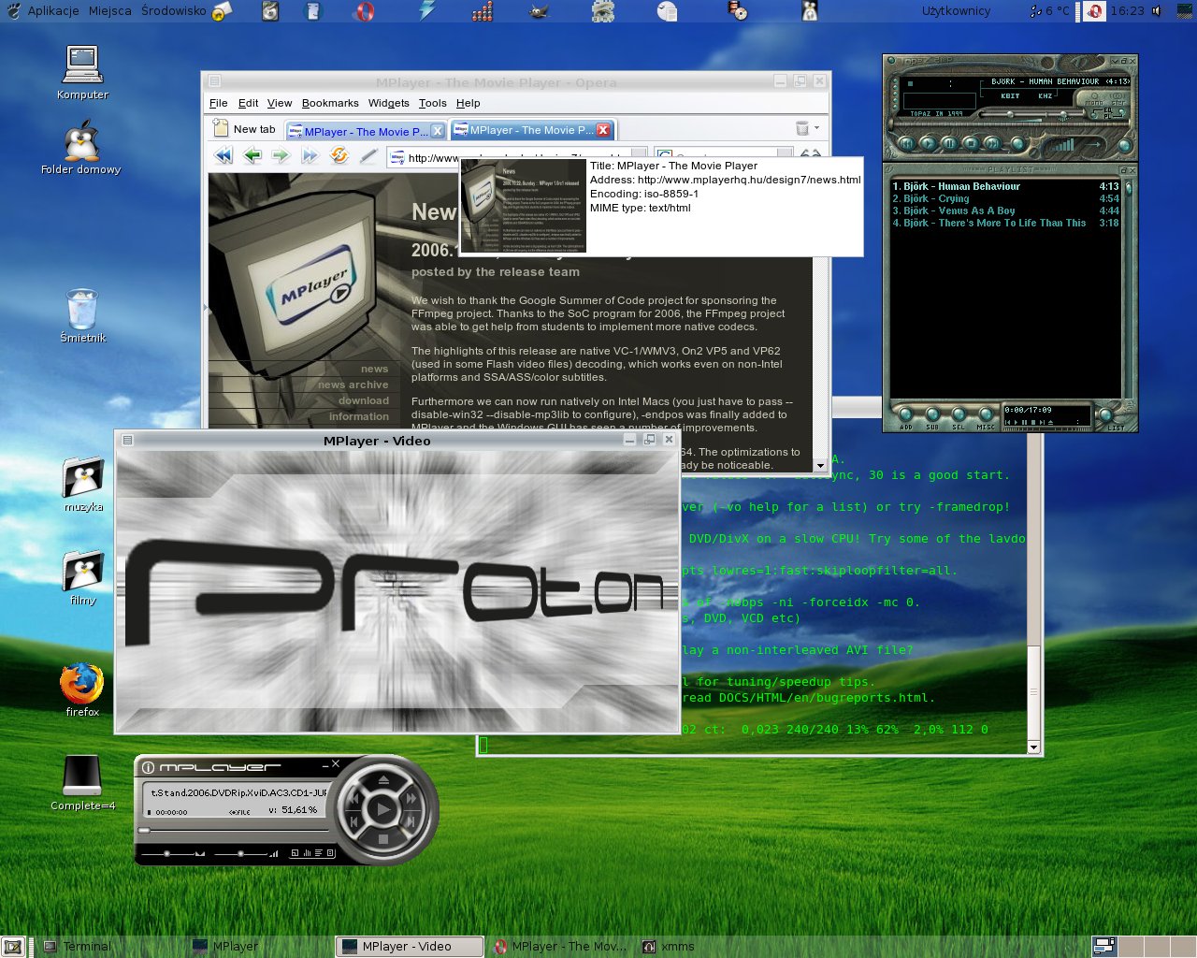This screenshot has height=958, width=1197.
Task: Switch to Terminal in the bottom taskbar
Action: pos(78,947)
